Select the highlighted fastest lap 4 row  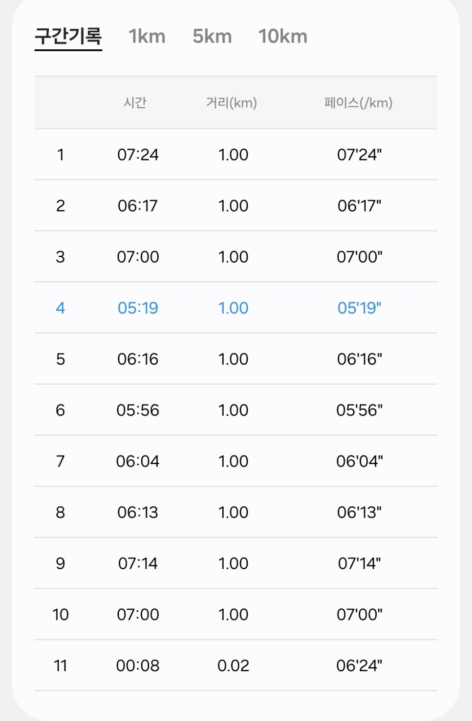tap(236, 308)
